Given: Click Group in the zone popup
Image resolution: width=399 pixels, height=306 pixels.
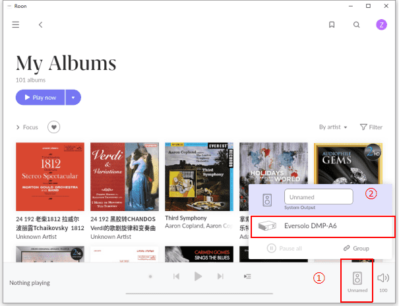Looking at the screenshot, I should click(356, 248).
